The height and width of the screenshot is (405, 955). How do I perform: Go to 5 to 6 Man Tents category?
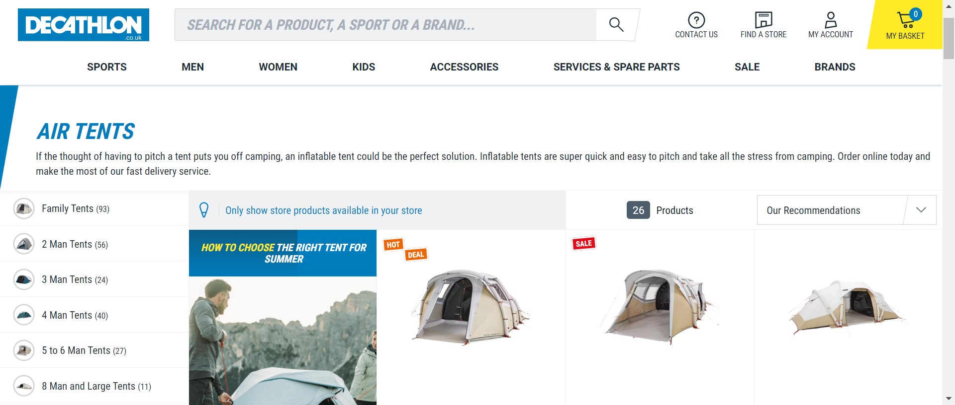84,350
